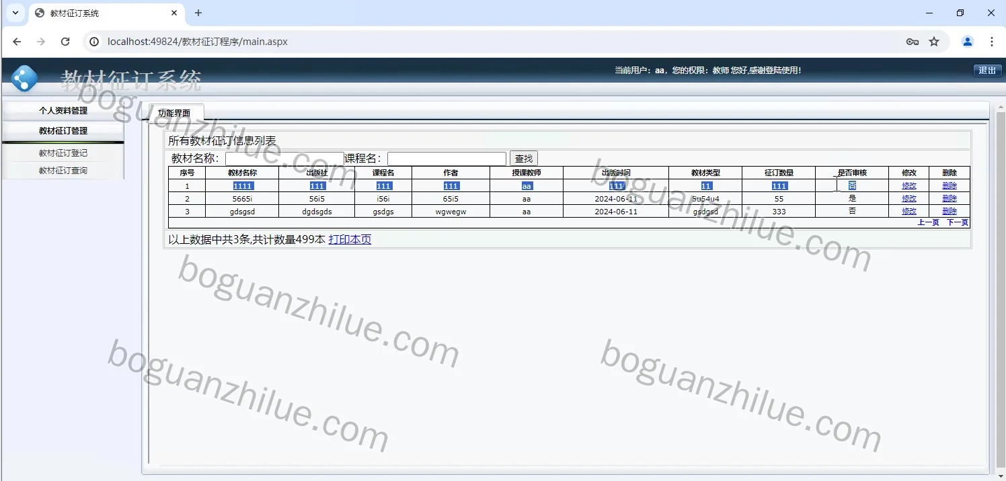1006x481 pixels.
Task: Select course name cell i56i
Action: pos(383,199)
